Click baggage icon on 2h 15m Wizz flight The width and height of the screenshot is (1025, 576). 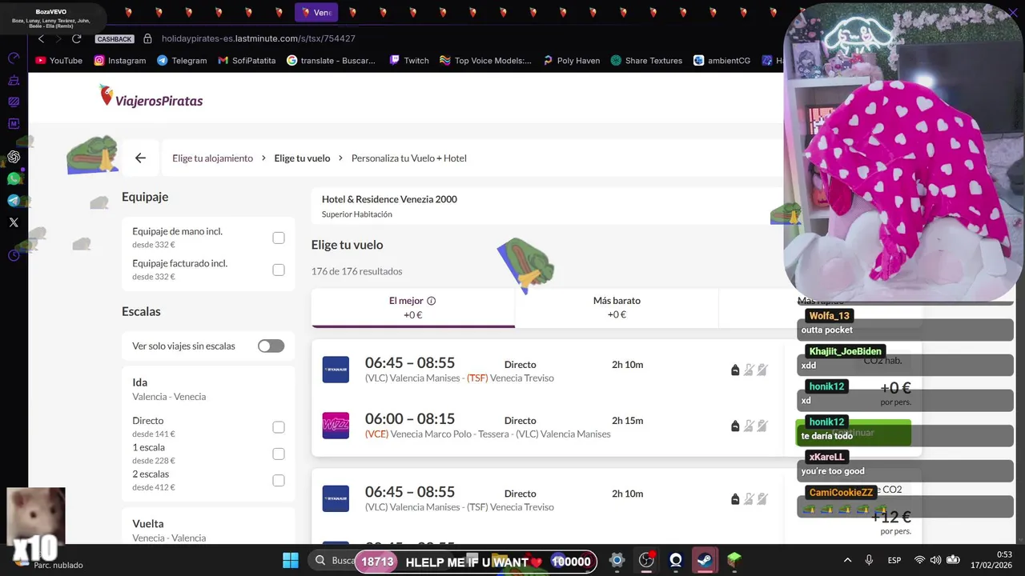(x=735, y=426)
